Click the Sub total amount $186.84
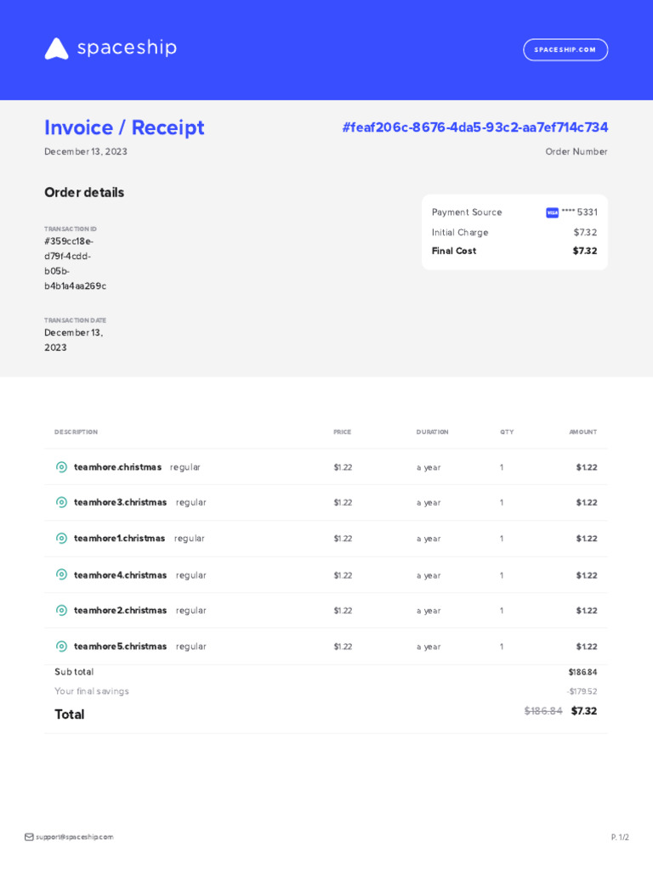 coord(582,672)
